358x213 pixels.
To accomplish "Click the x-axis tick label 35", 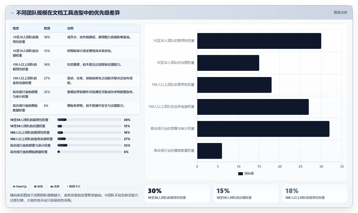I will (x=342, y=167).
